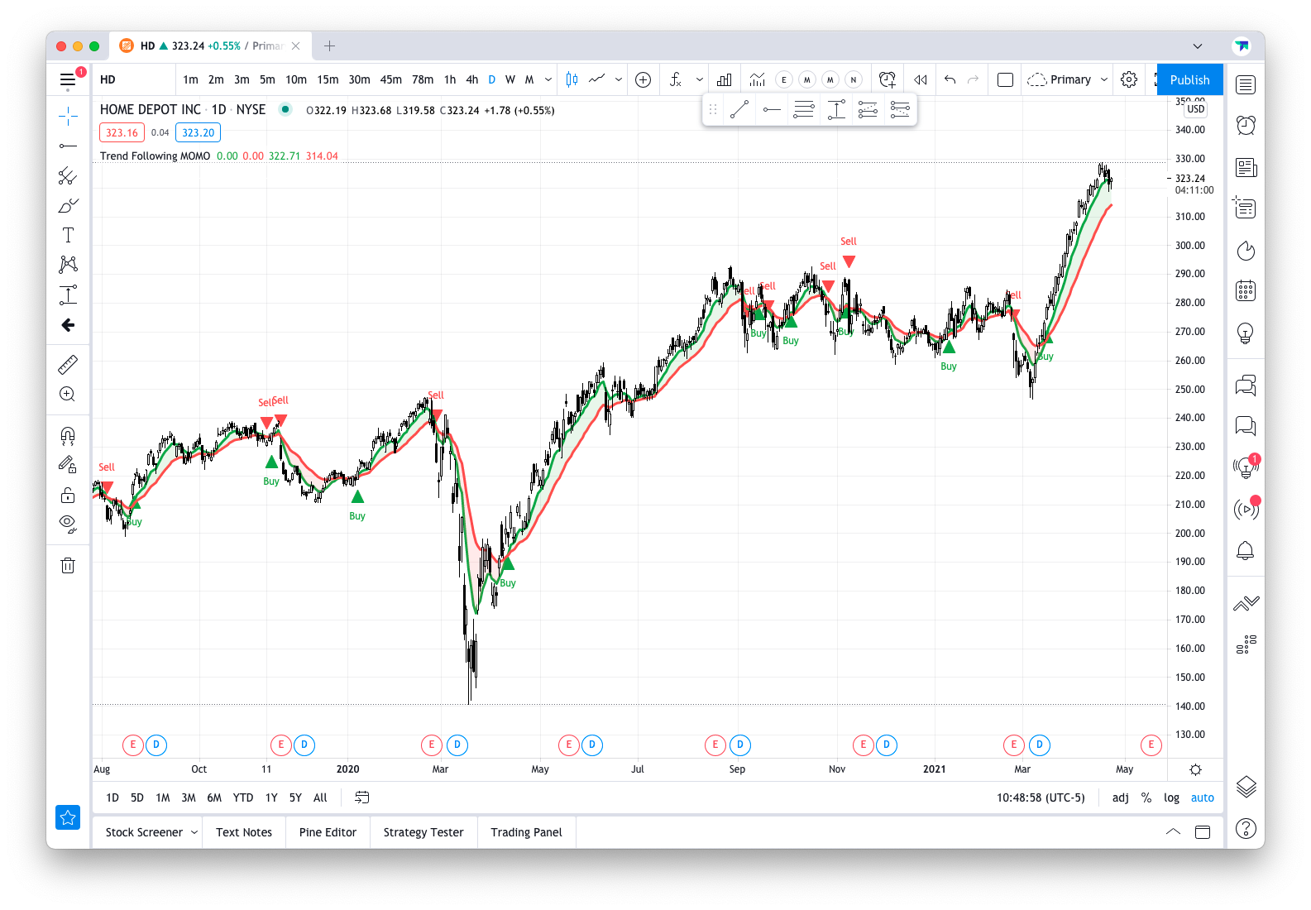
Task: Switch to the 15m timeframe
Action: pos(328,79)
